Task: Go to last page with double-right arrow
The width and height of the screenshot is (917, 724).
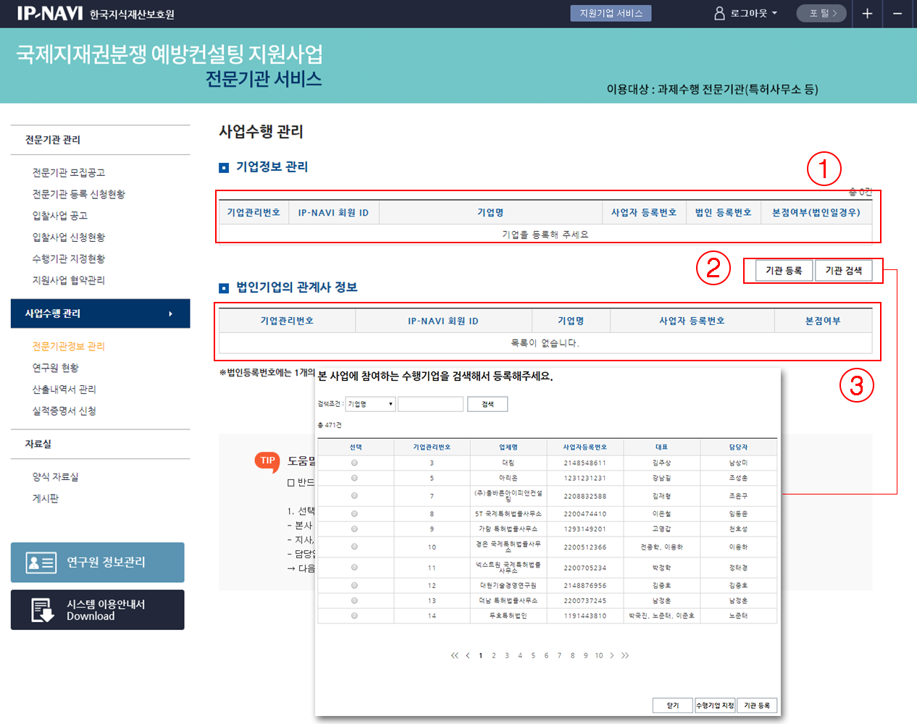Action: (x=625, y=656)
